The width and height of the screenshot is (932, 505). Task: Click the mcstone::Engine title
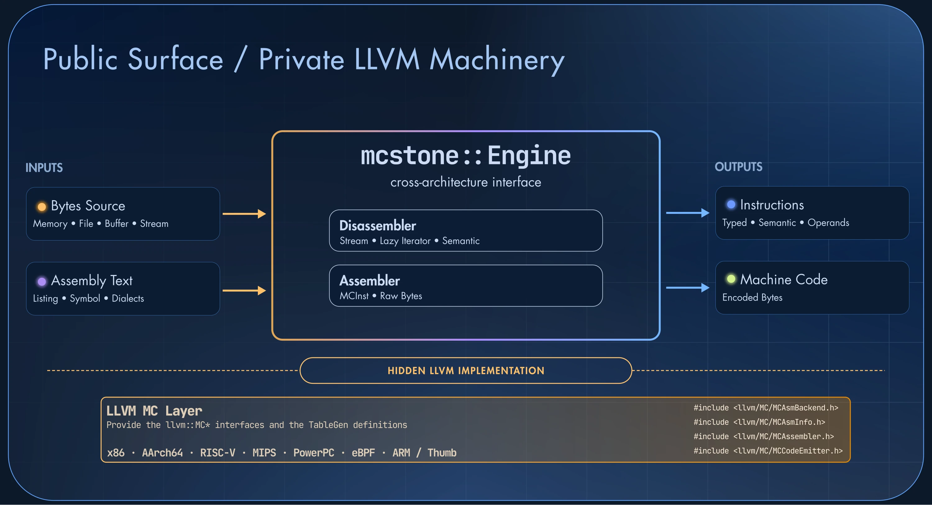tap(466, 156)
